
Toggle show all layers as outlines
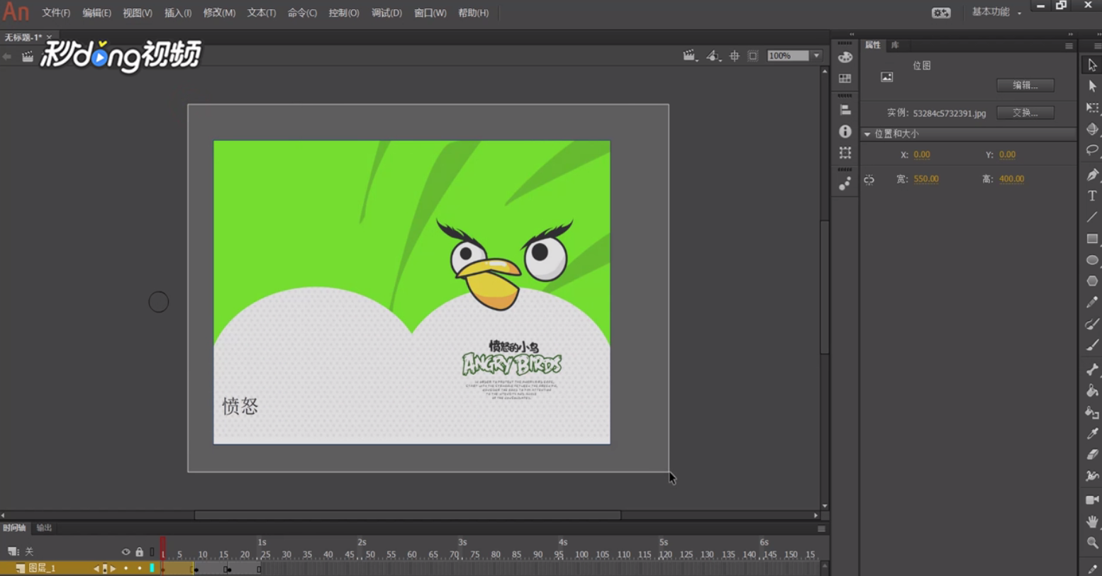[152, 552]
